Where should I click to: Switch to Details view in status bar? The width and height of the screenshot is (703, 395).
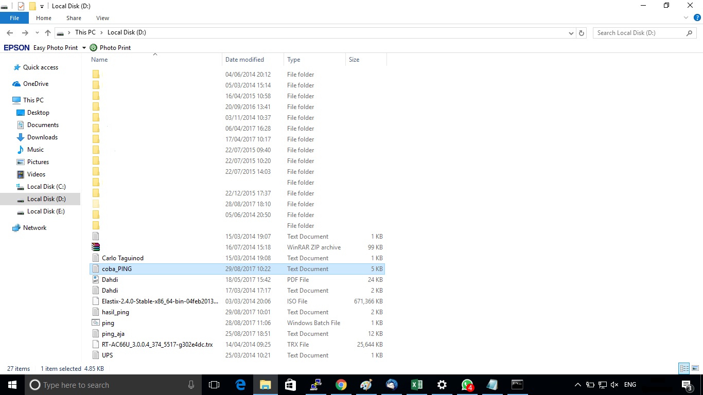pos(684,368)
